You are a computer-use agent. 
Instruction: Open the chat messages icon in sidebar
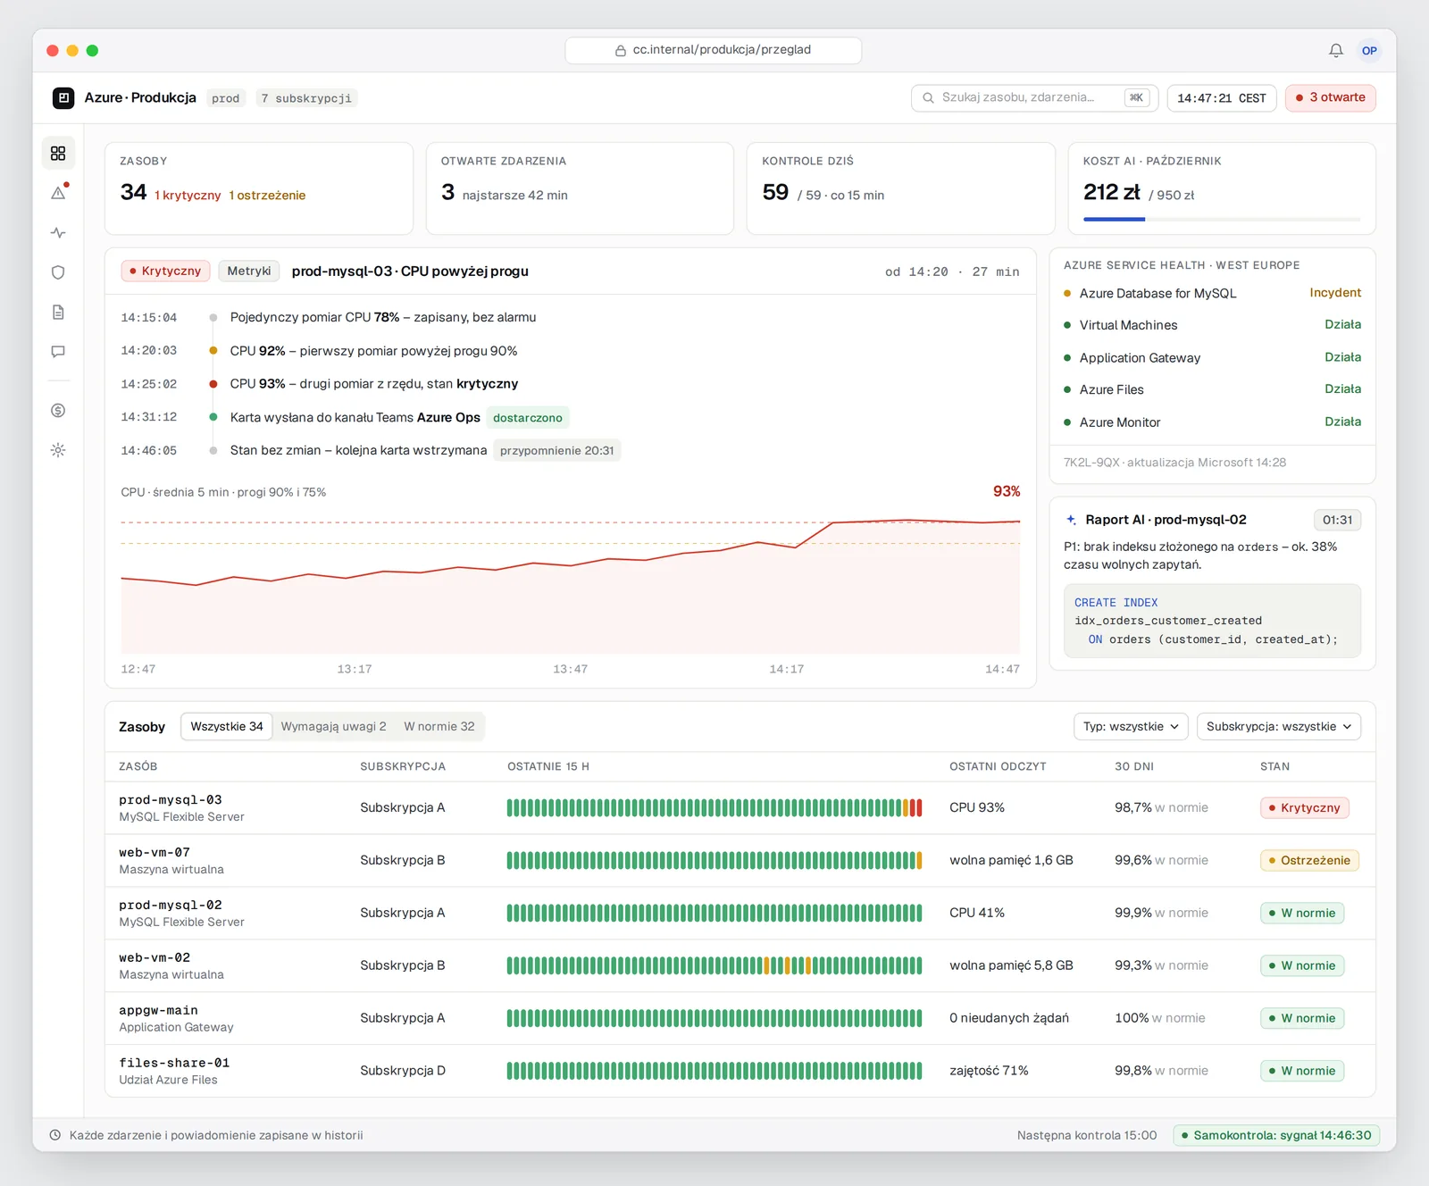[58, 352]
